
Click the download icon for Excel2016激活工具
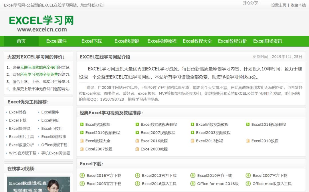pos(138,183)
